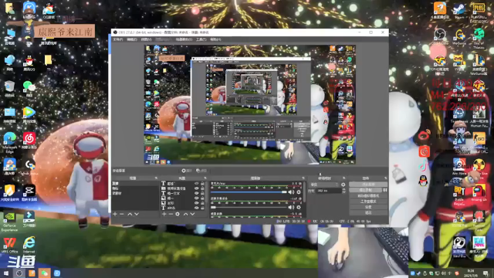
Task: Open transition properties gear icon
Action: [x=343, y=185]
